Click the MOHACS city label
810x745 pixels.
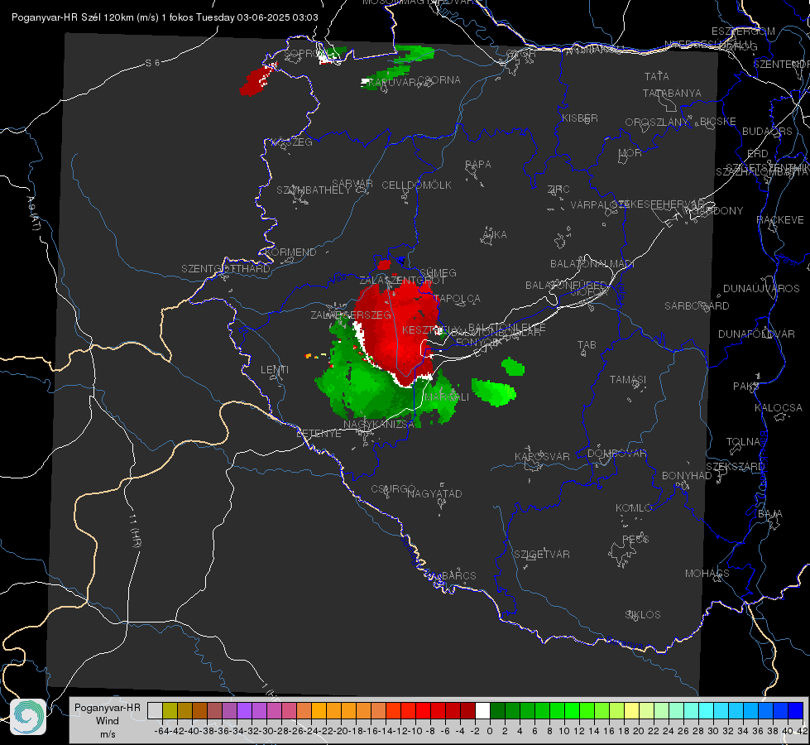coord(707,574)
